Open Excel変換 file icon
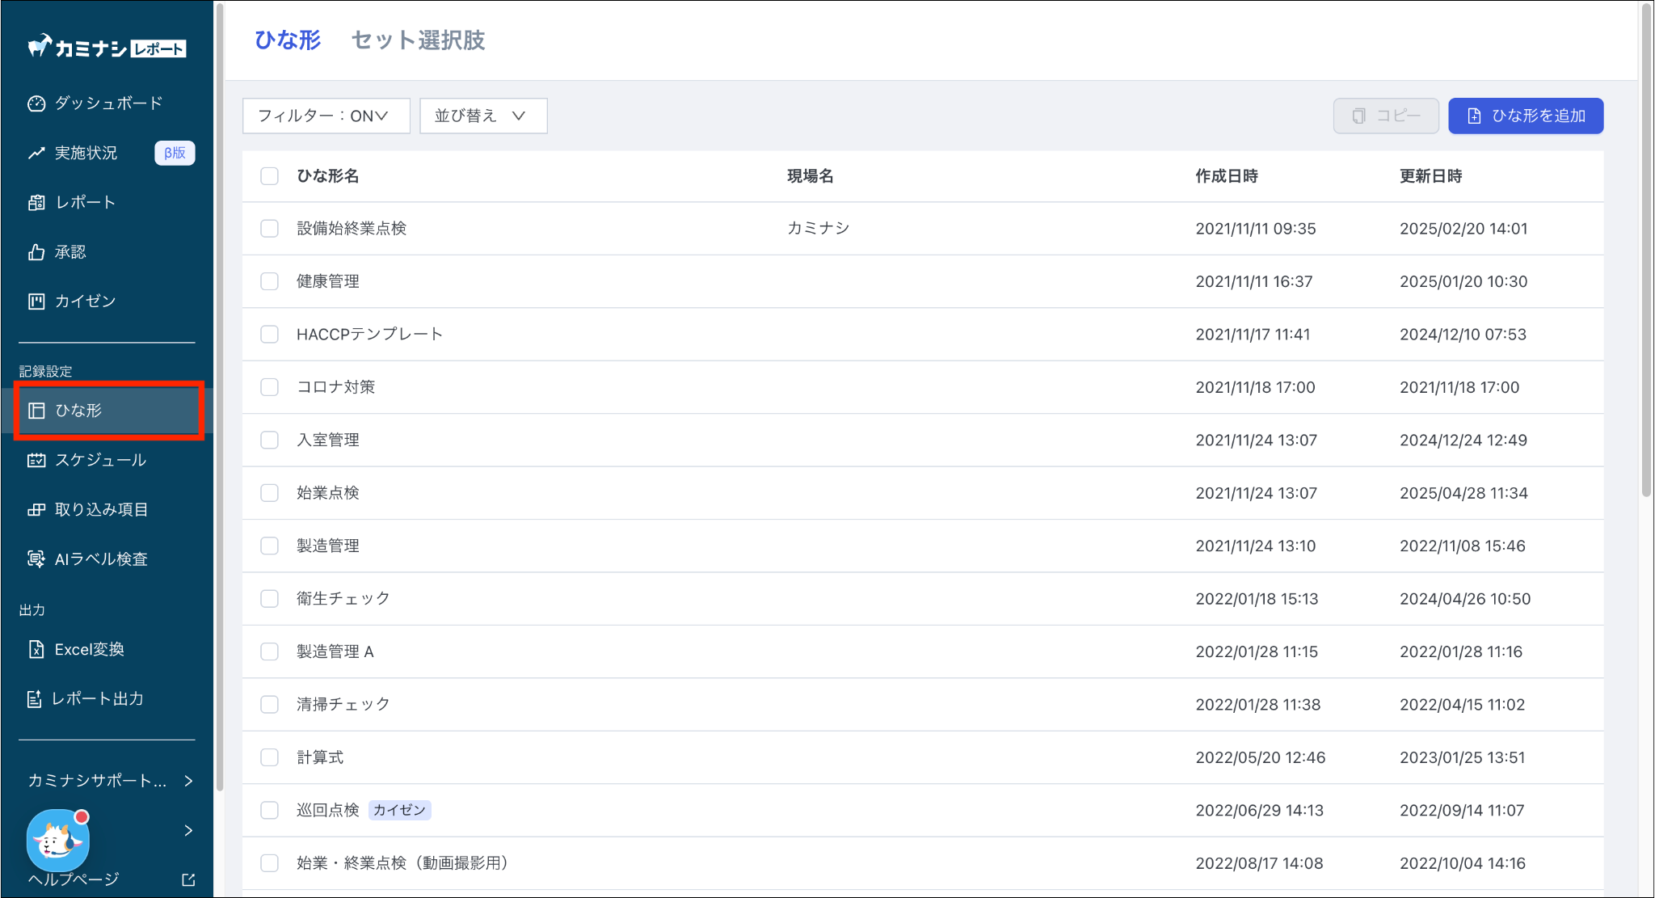Image resolution: width=1655 pixels, height=898 pixels. point(36,650)
